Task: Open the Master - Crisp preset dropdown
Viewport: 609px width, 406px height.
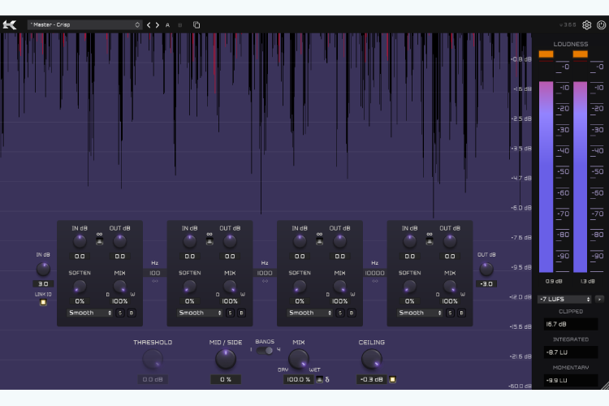Action: point(84,25)
